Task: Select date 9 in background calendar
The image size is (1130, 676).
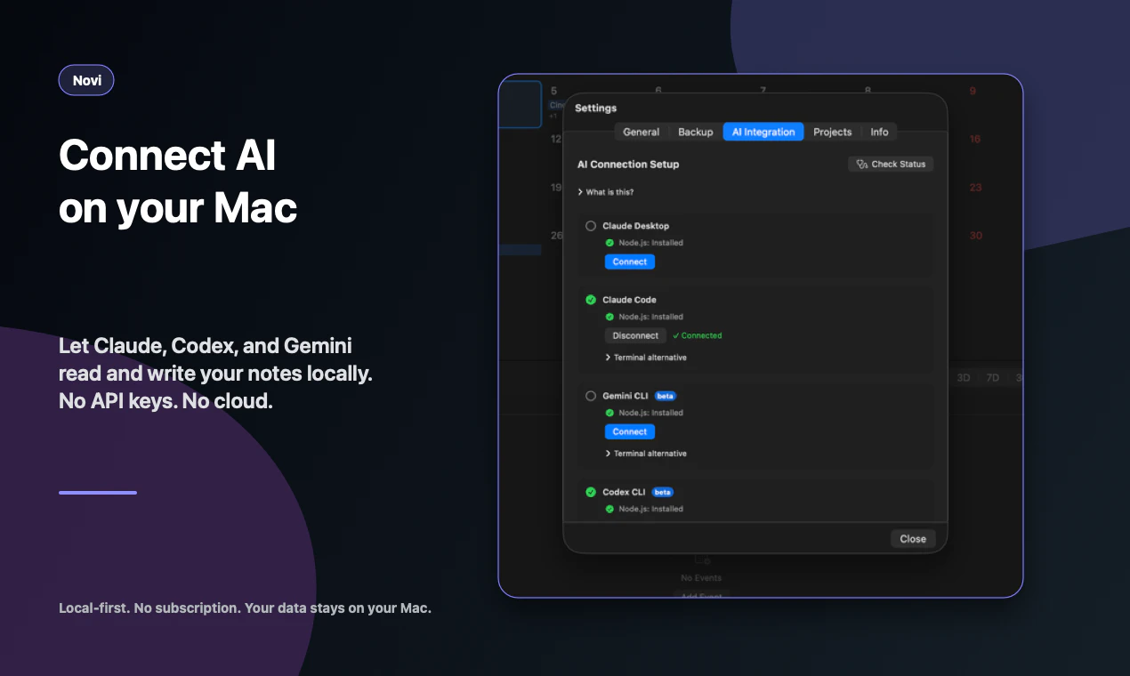Action: (x=973, y=91)
